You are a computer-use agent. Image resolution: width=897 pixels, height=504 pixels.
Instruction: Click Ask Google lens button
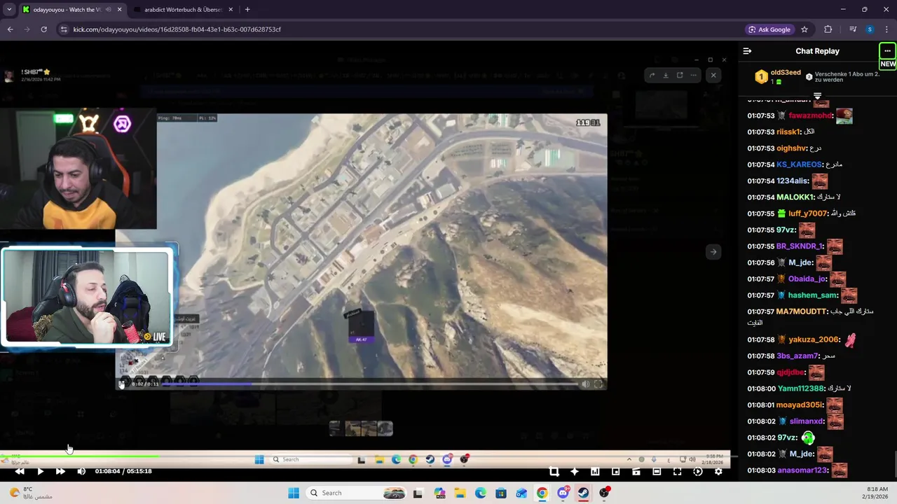pyautogui.click(x=769, y=29)
